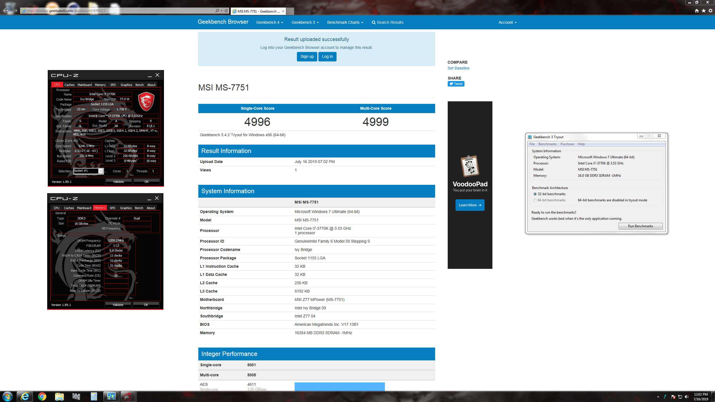Close the bottom CPU-Z window

(157, 198)
